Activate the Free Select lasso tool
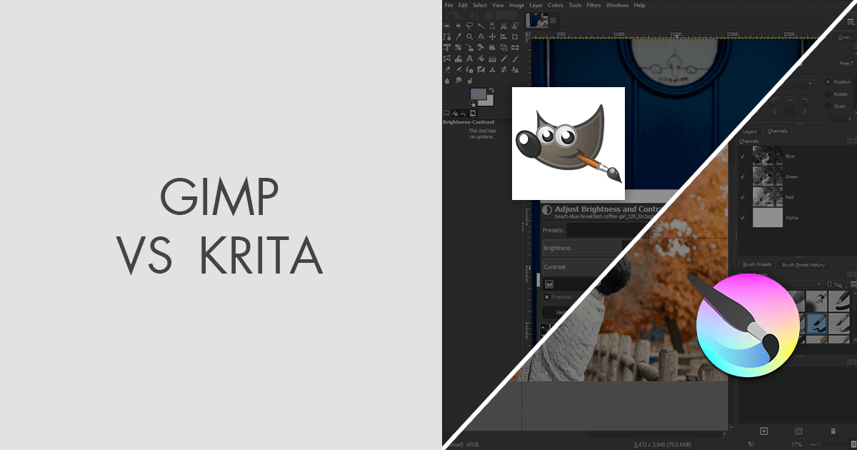This screenshot has width=857, height=450. 469,26
